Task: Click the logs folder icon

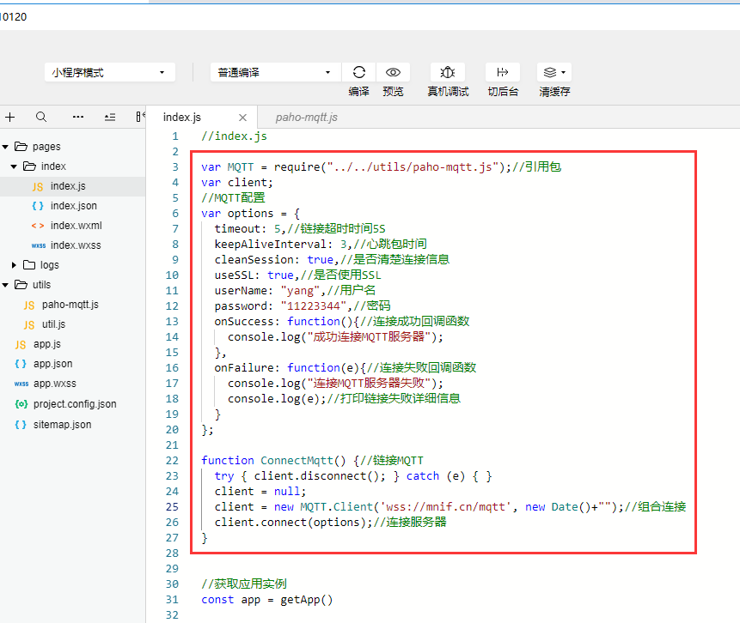Action: click(x=29, y=265)
